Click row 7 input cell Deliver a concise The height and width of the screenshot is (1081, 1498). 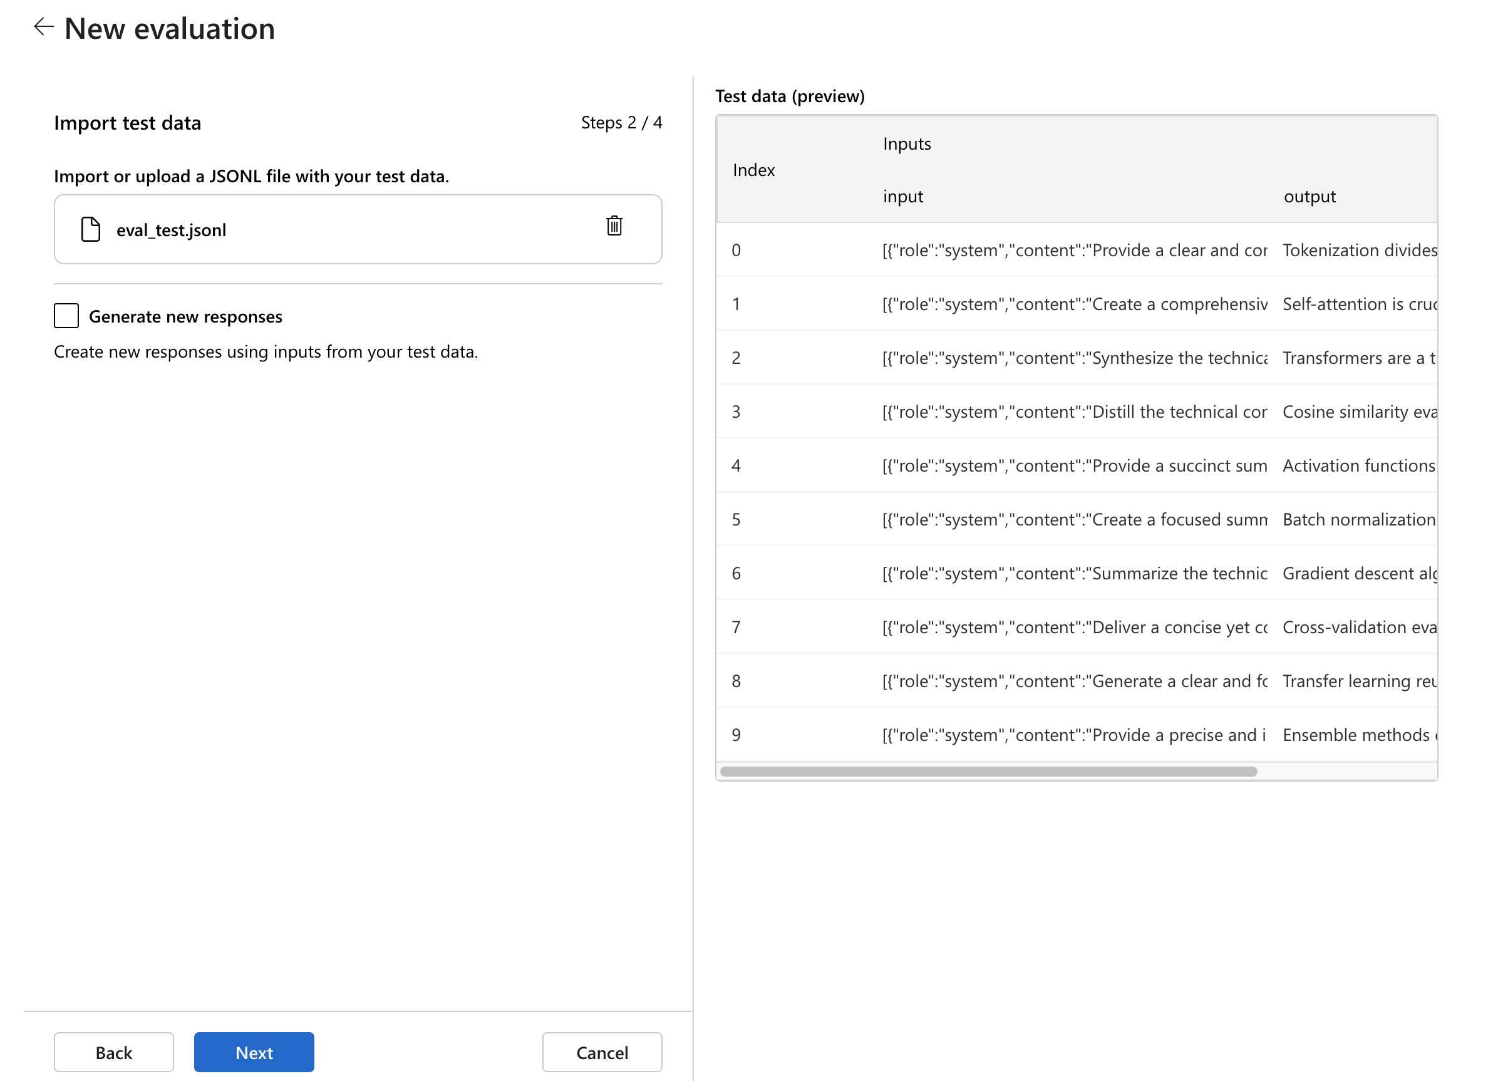coord(1074,627)
